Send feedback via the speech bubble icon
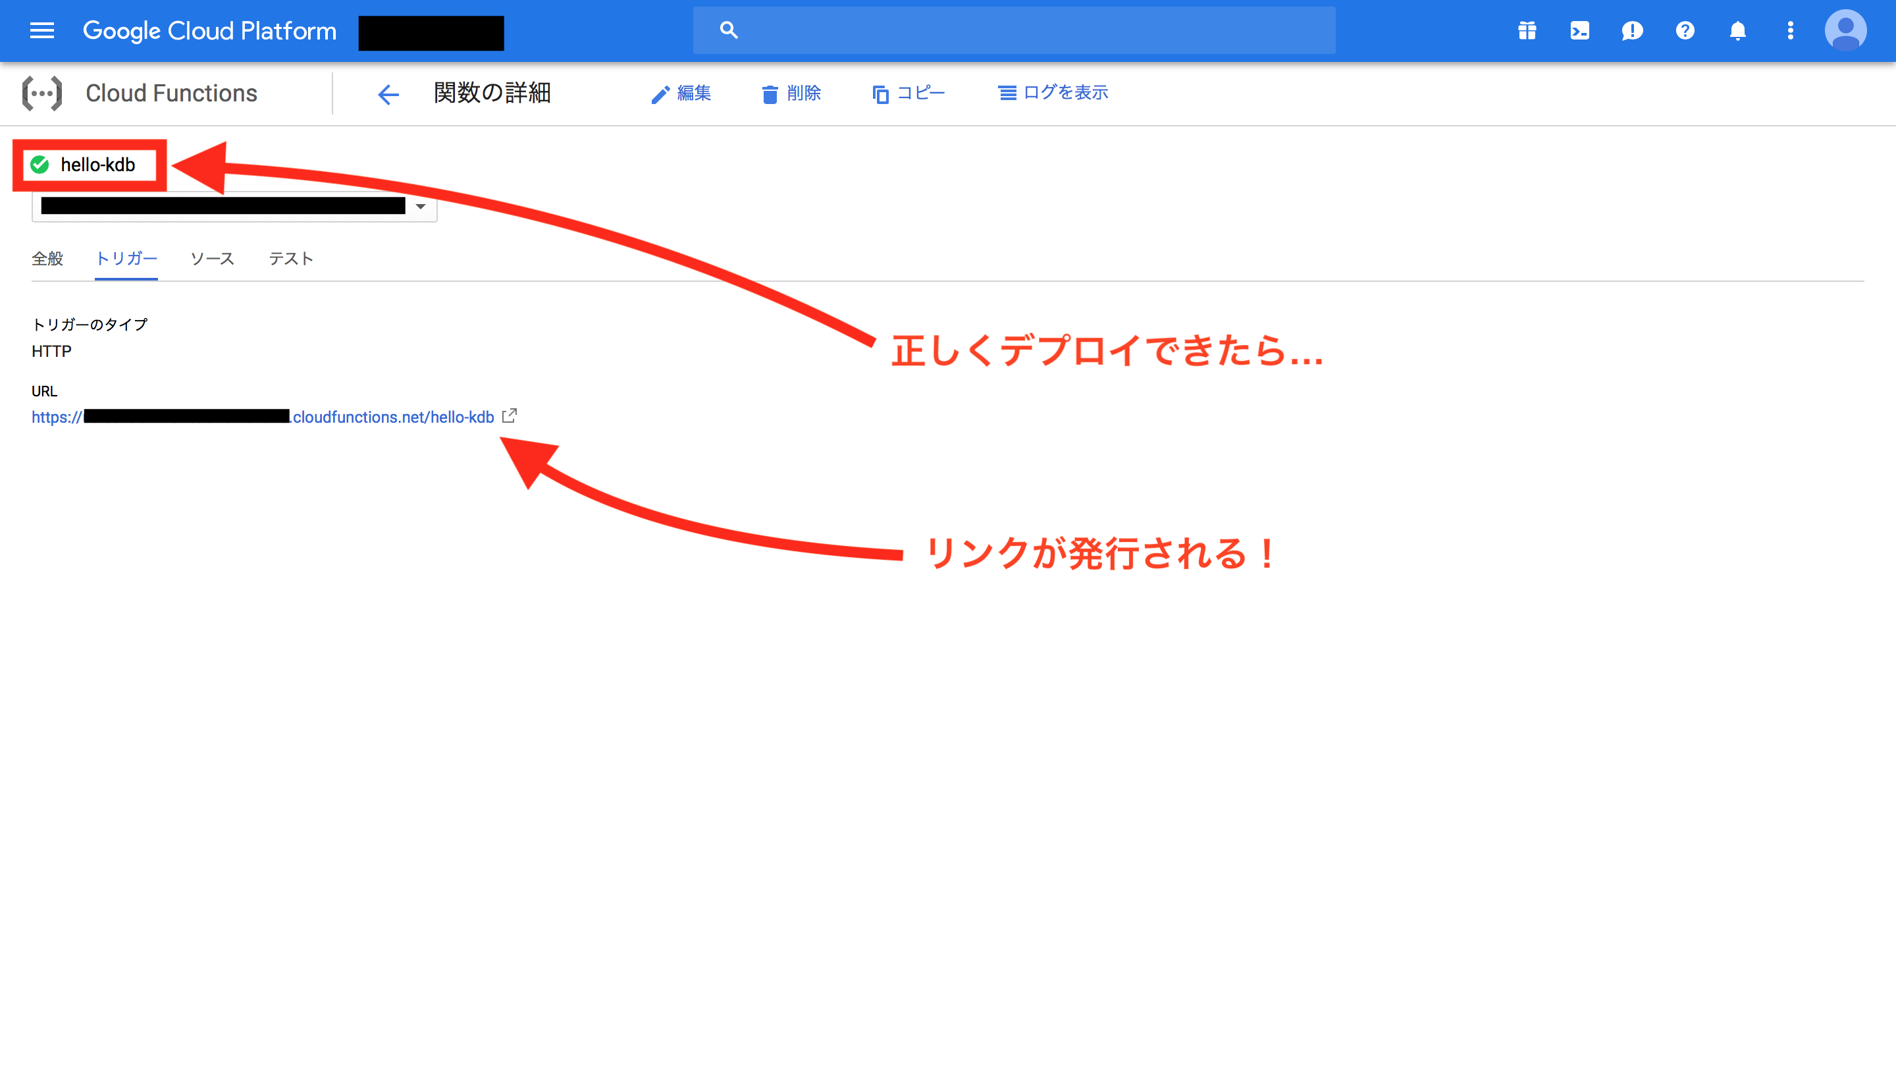This screenshot has width=1896, height=1068. (x=1632, y=30)
